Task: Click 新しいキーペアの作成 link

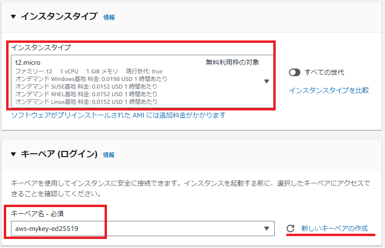Action: (x=335, y=228)
